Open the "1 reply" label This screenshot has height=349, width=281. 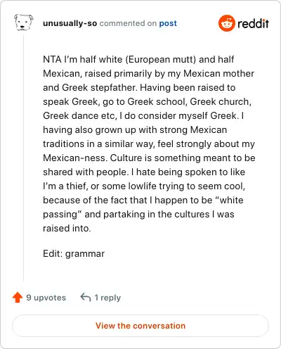[x=107, y=298]
